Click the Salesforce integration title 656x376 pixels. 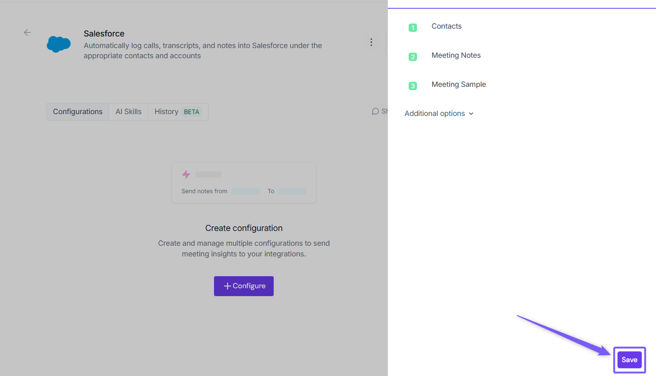click(x=104, y=34)
